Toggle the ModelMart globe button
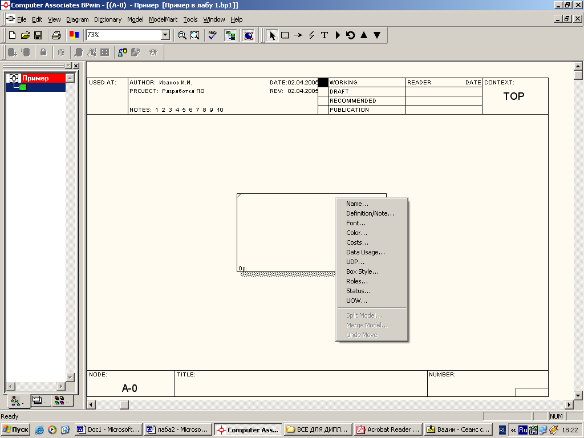The height and width of the screenshot is (438, 584). pos(248,35)
